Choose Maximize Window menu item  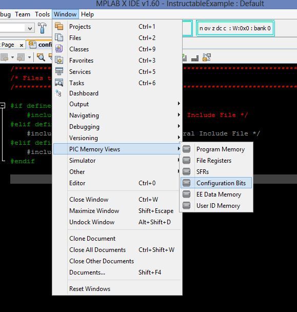tap(117, 210)
